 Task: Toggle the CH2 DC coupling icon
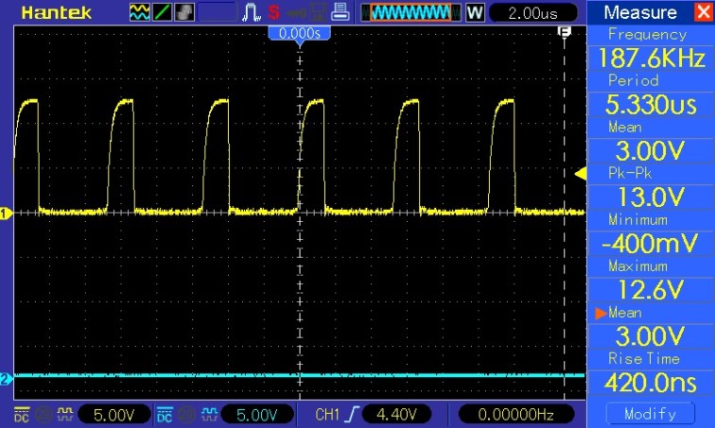[165, 415]
